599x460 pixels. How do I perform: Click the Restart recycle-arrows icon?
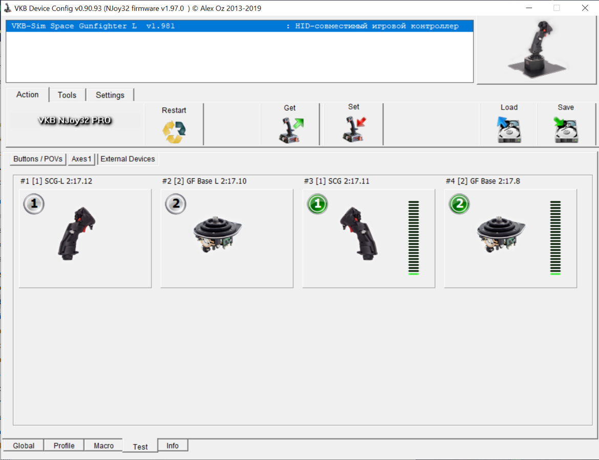pos(174,132)
